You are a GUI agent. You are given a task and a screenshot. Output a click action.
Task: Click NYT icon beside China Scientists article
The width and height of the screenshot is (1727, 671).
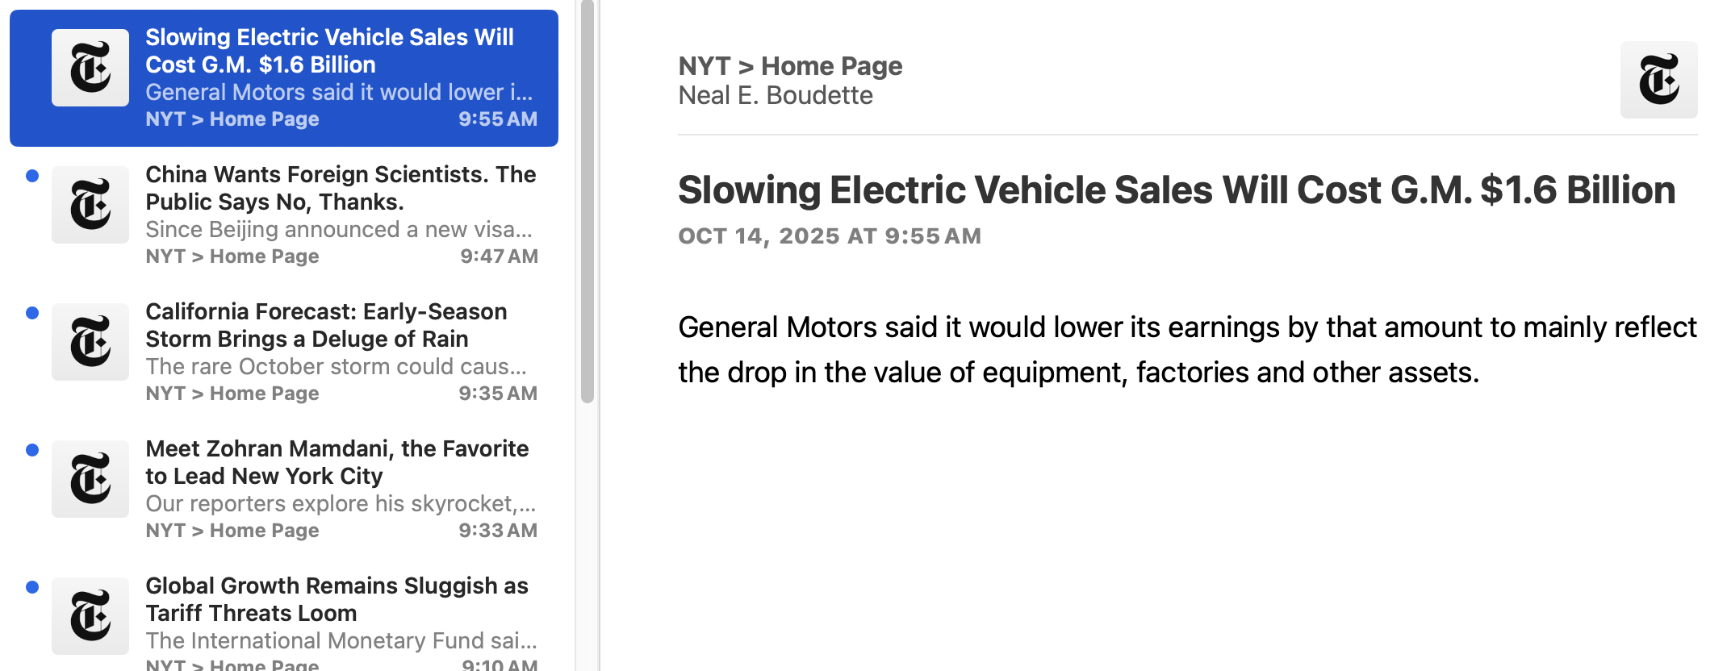[90, 205]
